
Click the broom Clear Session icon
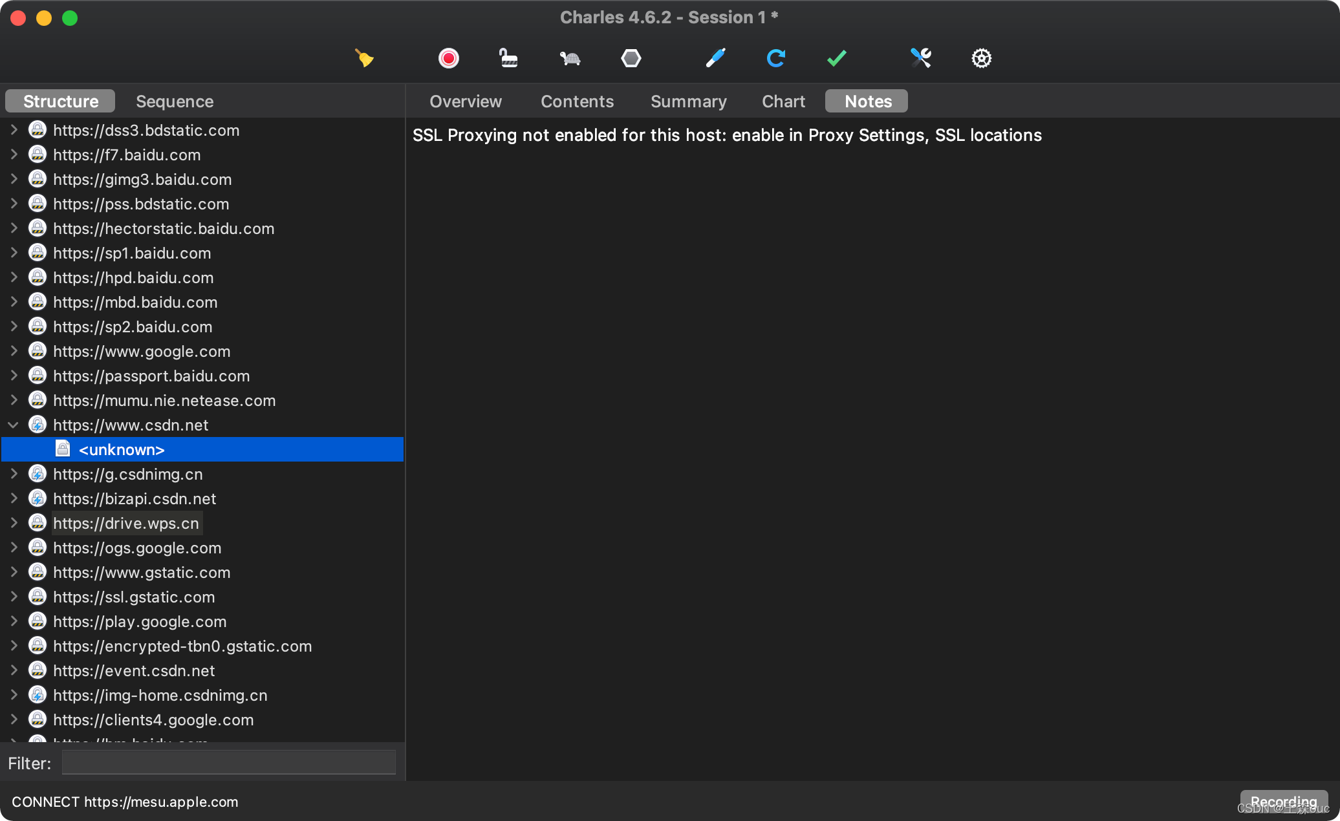pyautogui.click(x=364, y=58)
